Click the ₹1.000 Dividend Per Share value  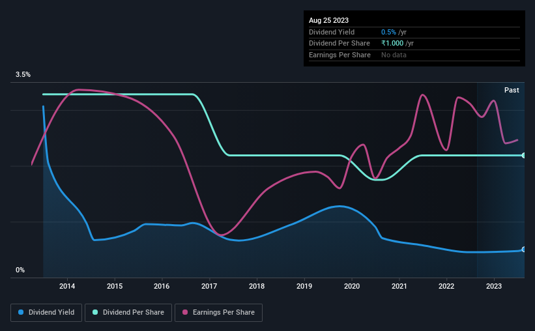(392, 44)
